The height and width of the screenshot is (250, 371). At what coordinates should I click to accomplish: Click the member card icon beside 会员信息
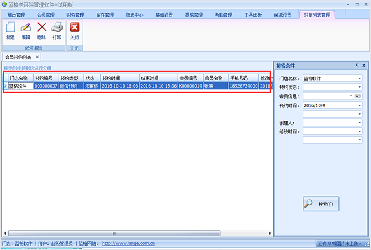(x=358, y=96)
